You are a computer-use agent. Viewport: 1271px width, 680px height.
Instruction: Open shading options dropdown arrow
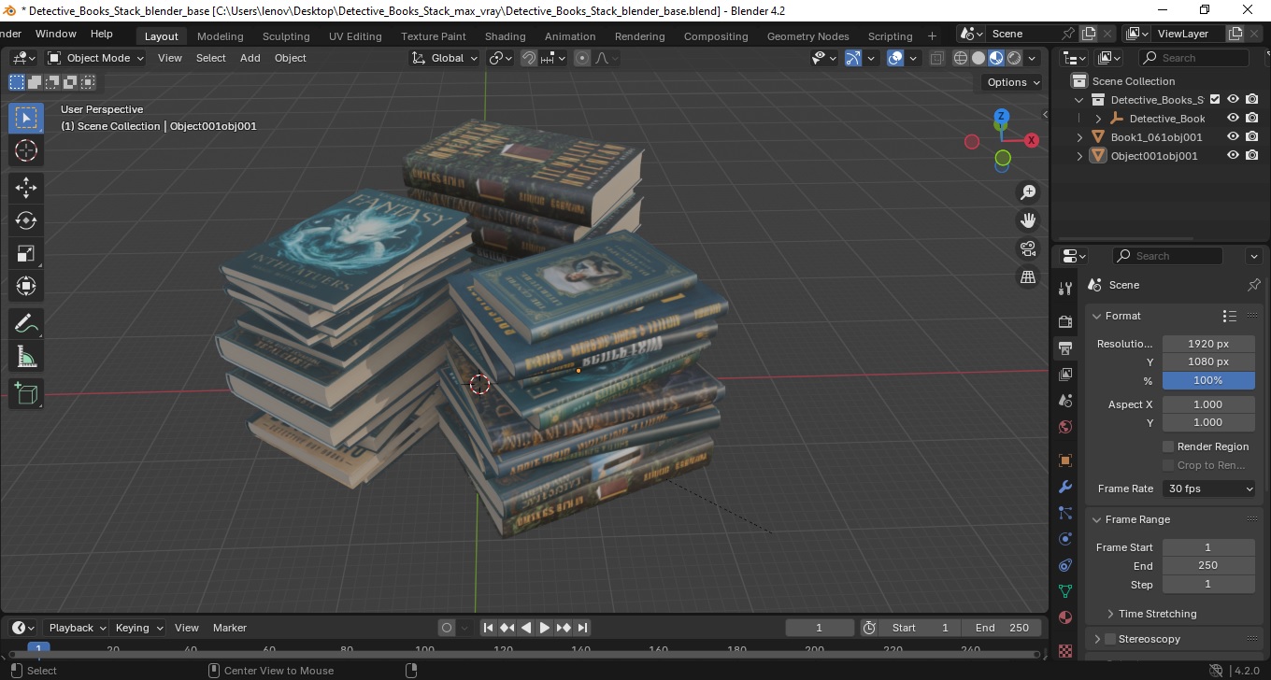click(1033, 58)
